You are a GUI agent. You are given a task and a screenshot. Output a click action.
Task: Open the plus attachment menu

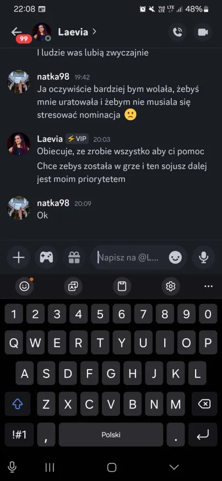click(18, 258)
